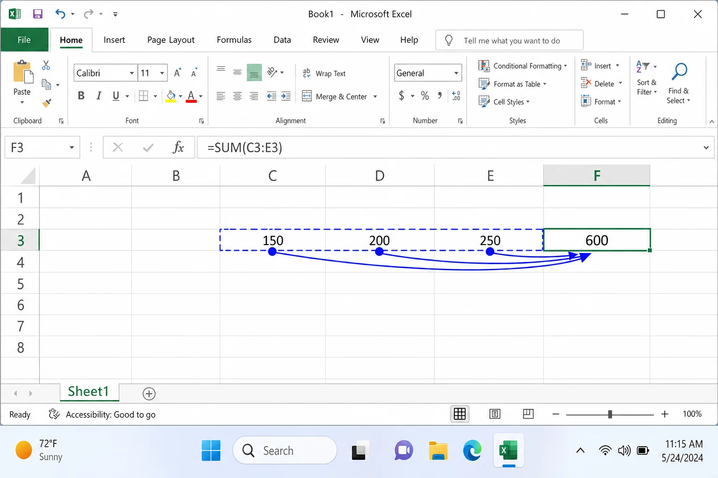Click Tell me what you want field
This screenshot has width=718, height=478.
[510, 40]
